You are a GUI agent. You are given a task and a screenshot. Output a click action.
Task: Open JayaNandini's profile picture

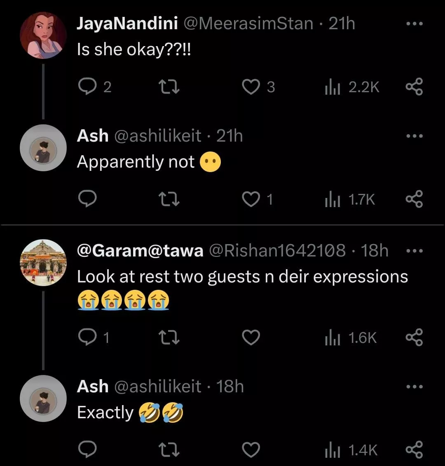click(x=43, y=35)
